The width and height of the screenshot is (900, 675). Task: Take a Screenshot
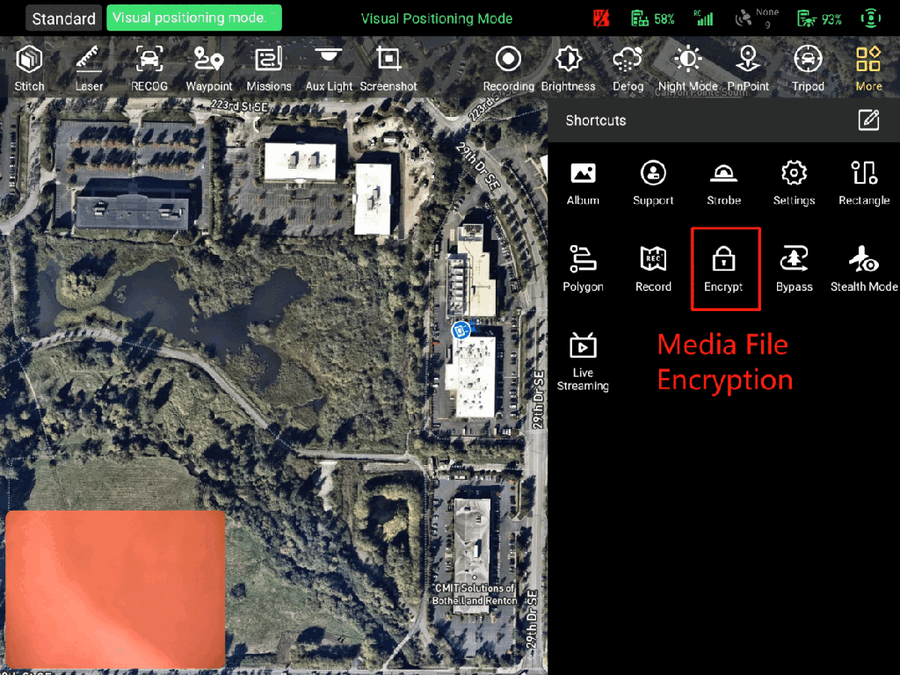(x=388, y=69)
